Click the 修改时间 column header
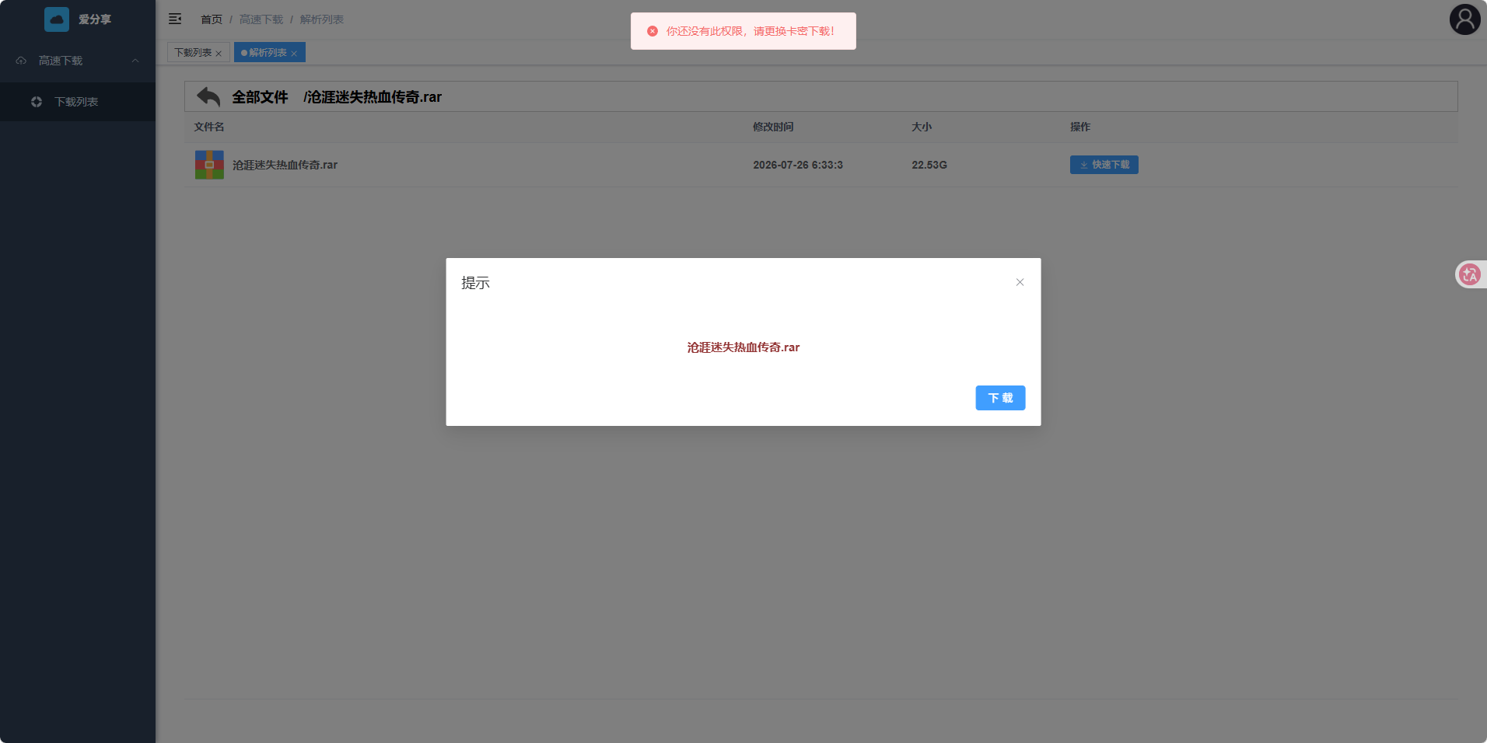Image resolution: width=1487 pixels, height=743 pixels. tap(773, 127)
